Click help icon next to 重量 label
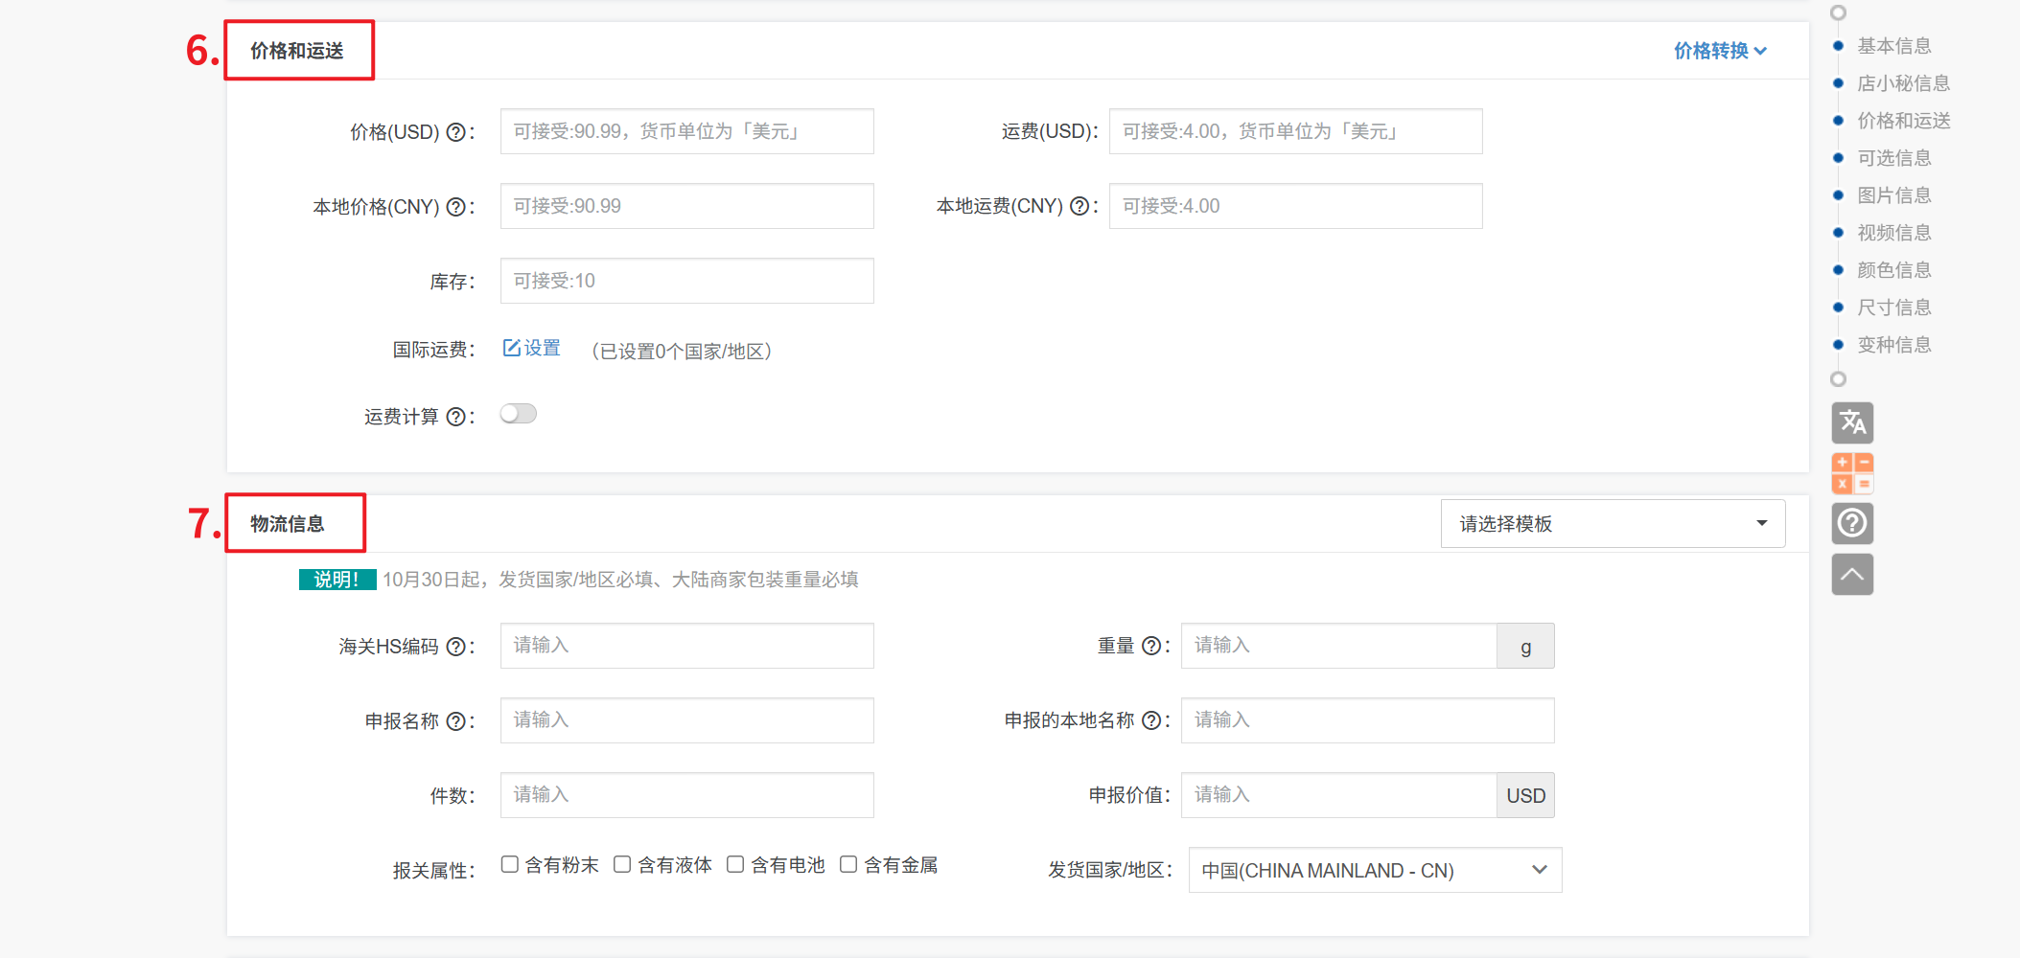This screenshot has height=958, width=2020. tap(1151, 647)
